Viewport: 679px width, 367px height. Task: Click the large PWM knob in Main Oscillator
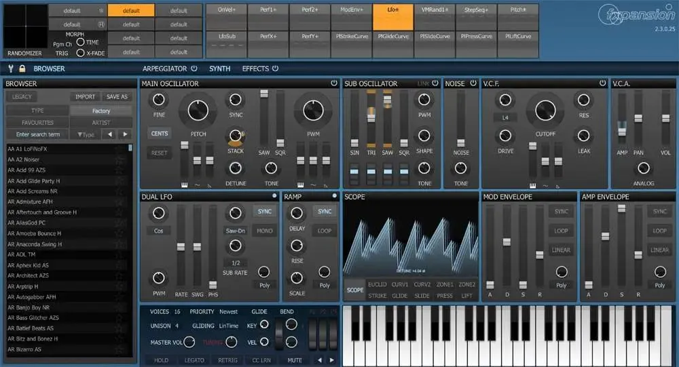tap(313, 111)
